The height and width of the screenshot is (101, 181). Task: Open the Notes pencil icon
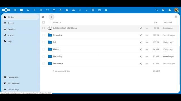(x=67, y=10)
